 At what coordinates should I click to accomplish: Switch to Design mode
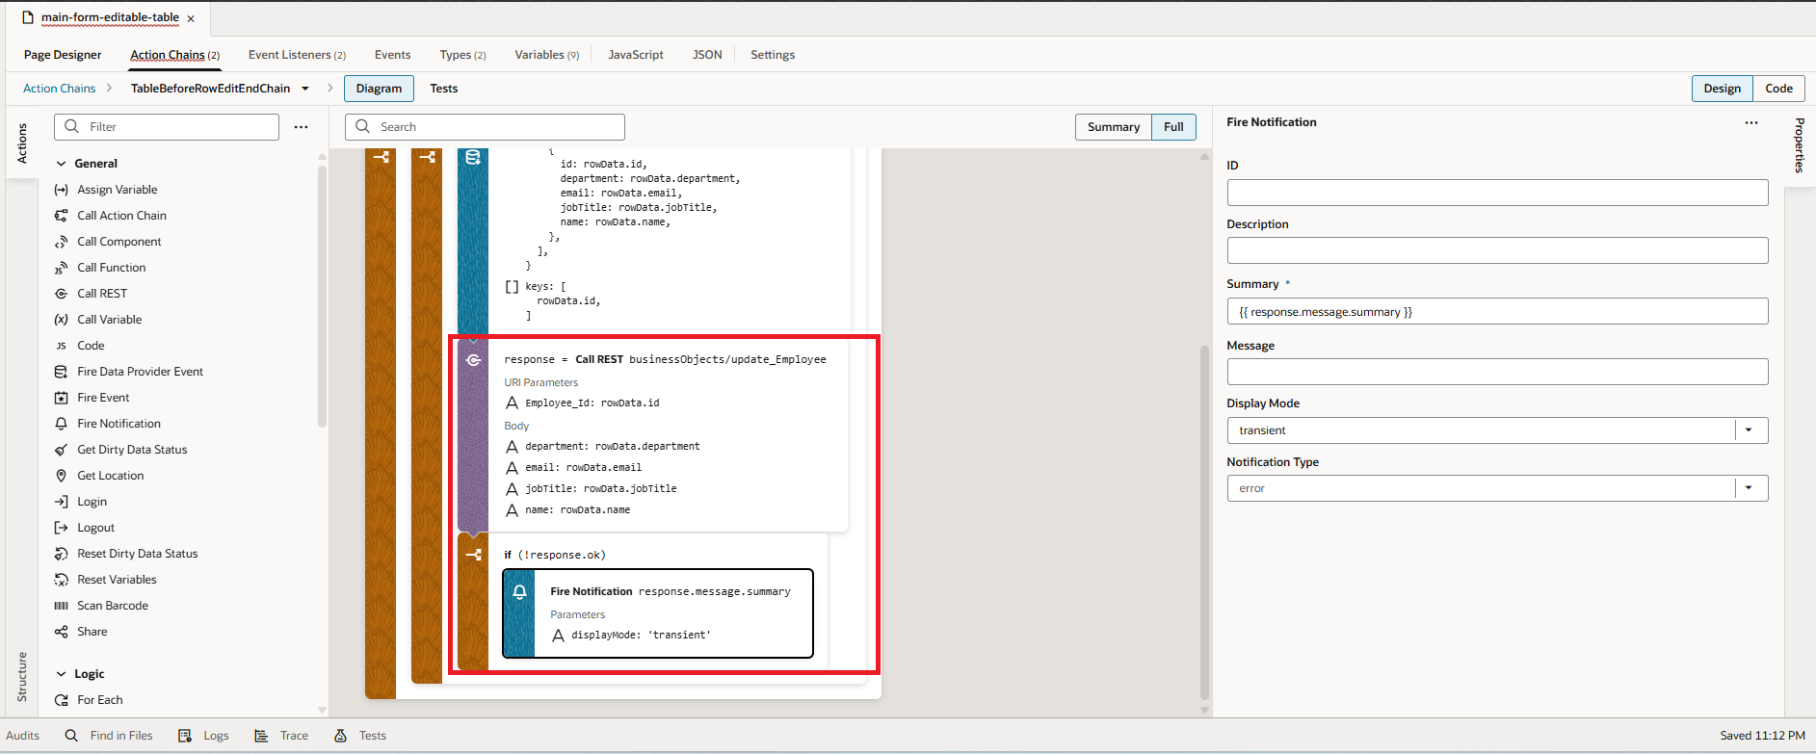[x=1722, y=89]
